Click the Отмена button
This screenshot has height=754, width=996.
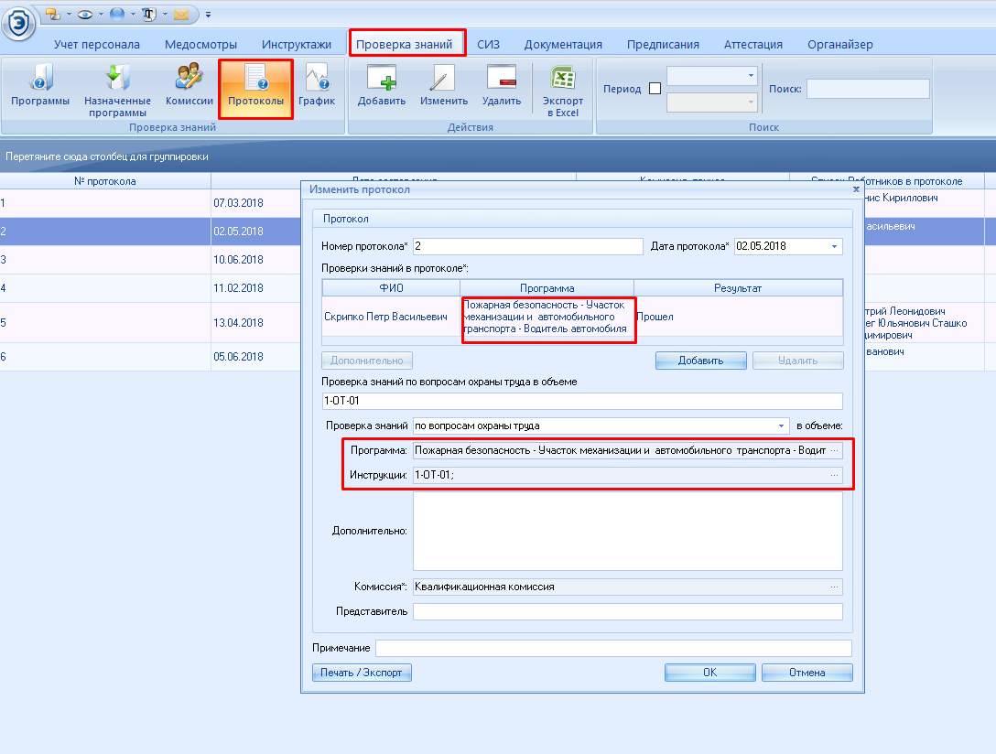(807, 673)
